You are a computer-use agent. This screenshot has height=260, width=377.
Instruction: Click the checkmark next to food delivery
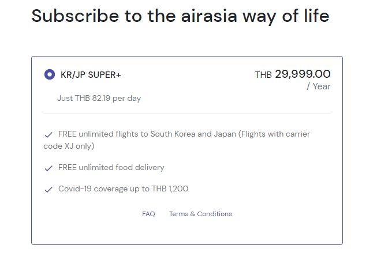coord(48,168)
